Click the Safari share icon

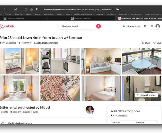coord(32,9)
